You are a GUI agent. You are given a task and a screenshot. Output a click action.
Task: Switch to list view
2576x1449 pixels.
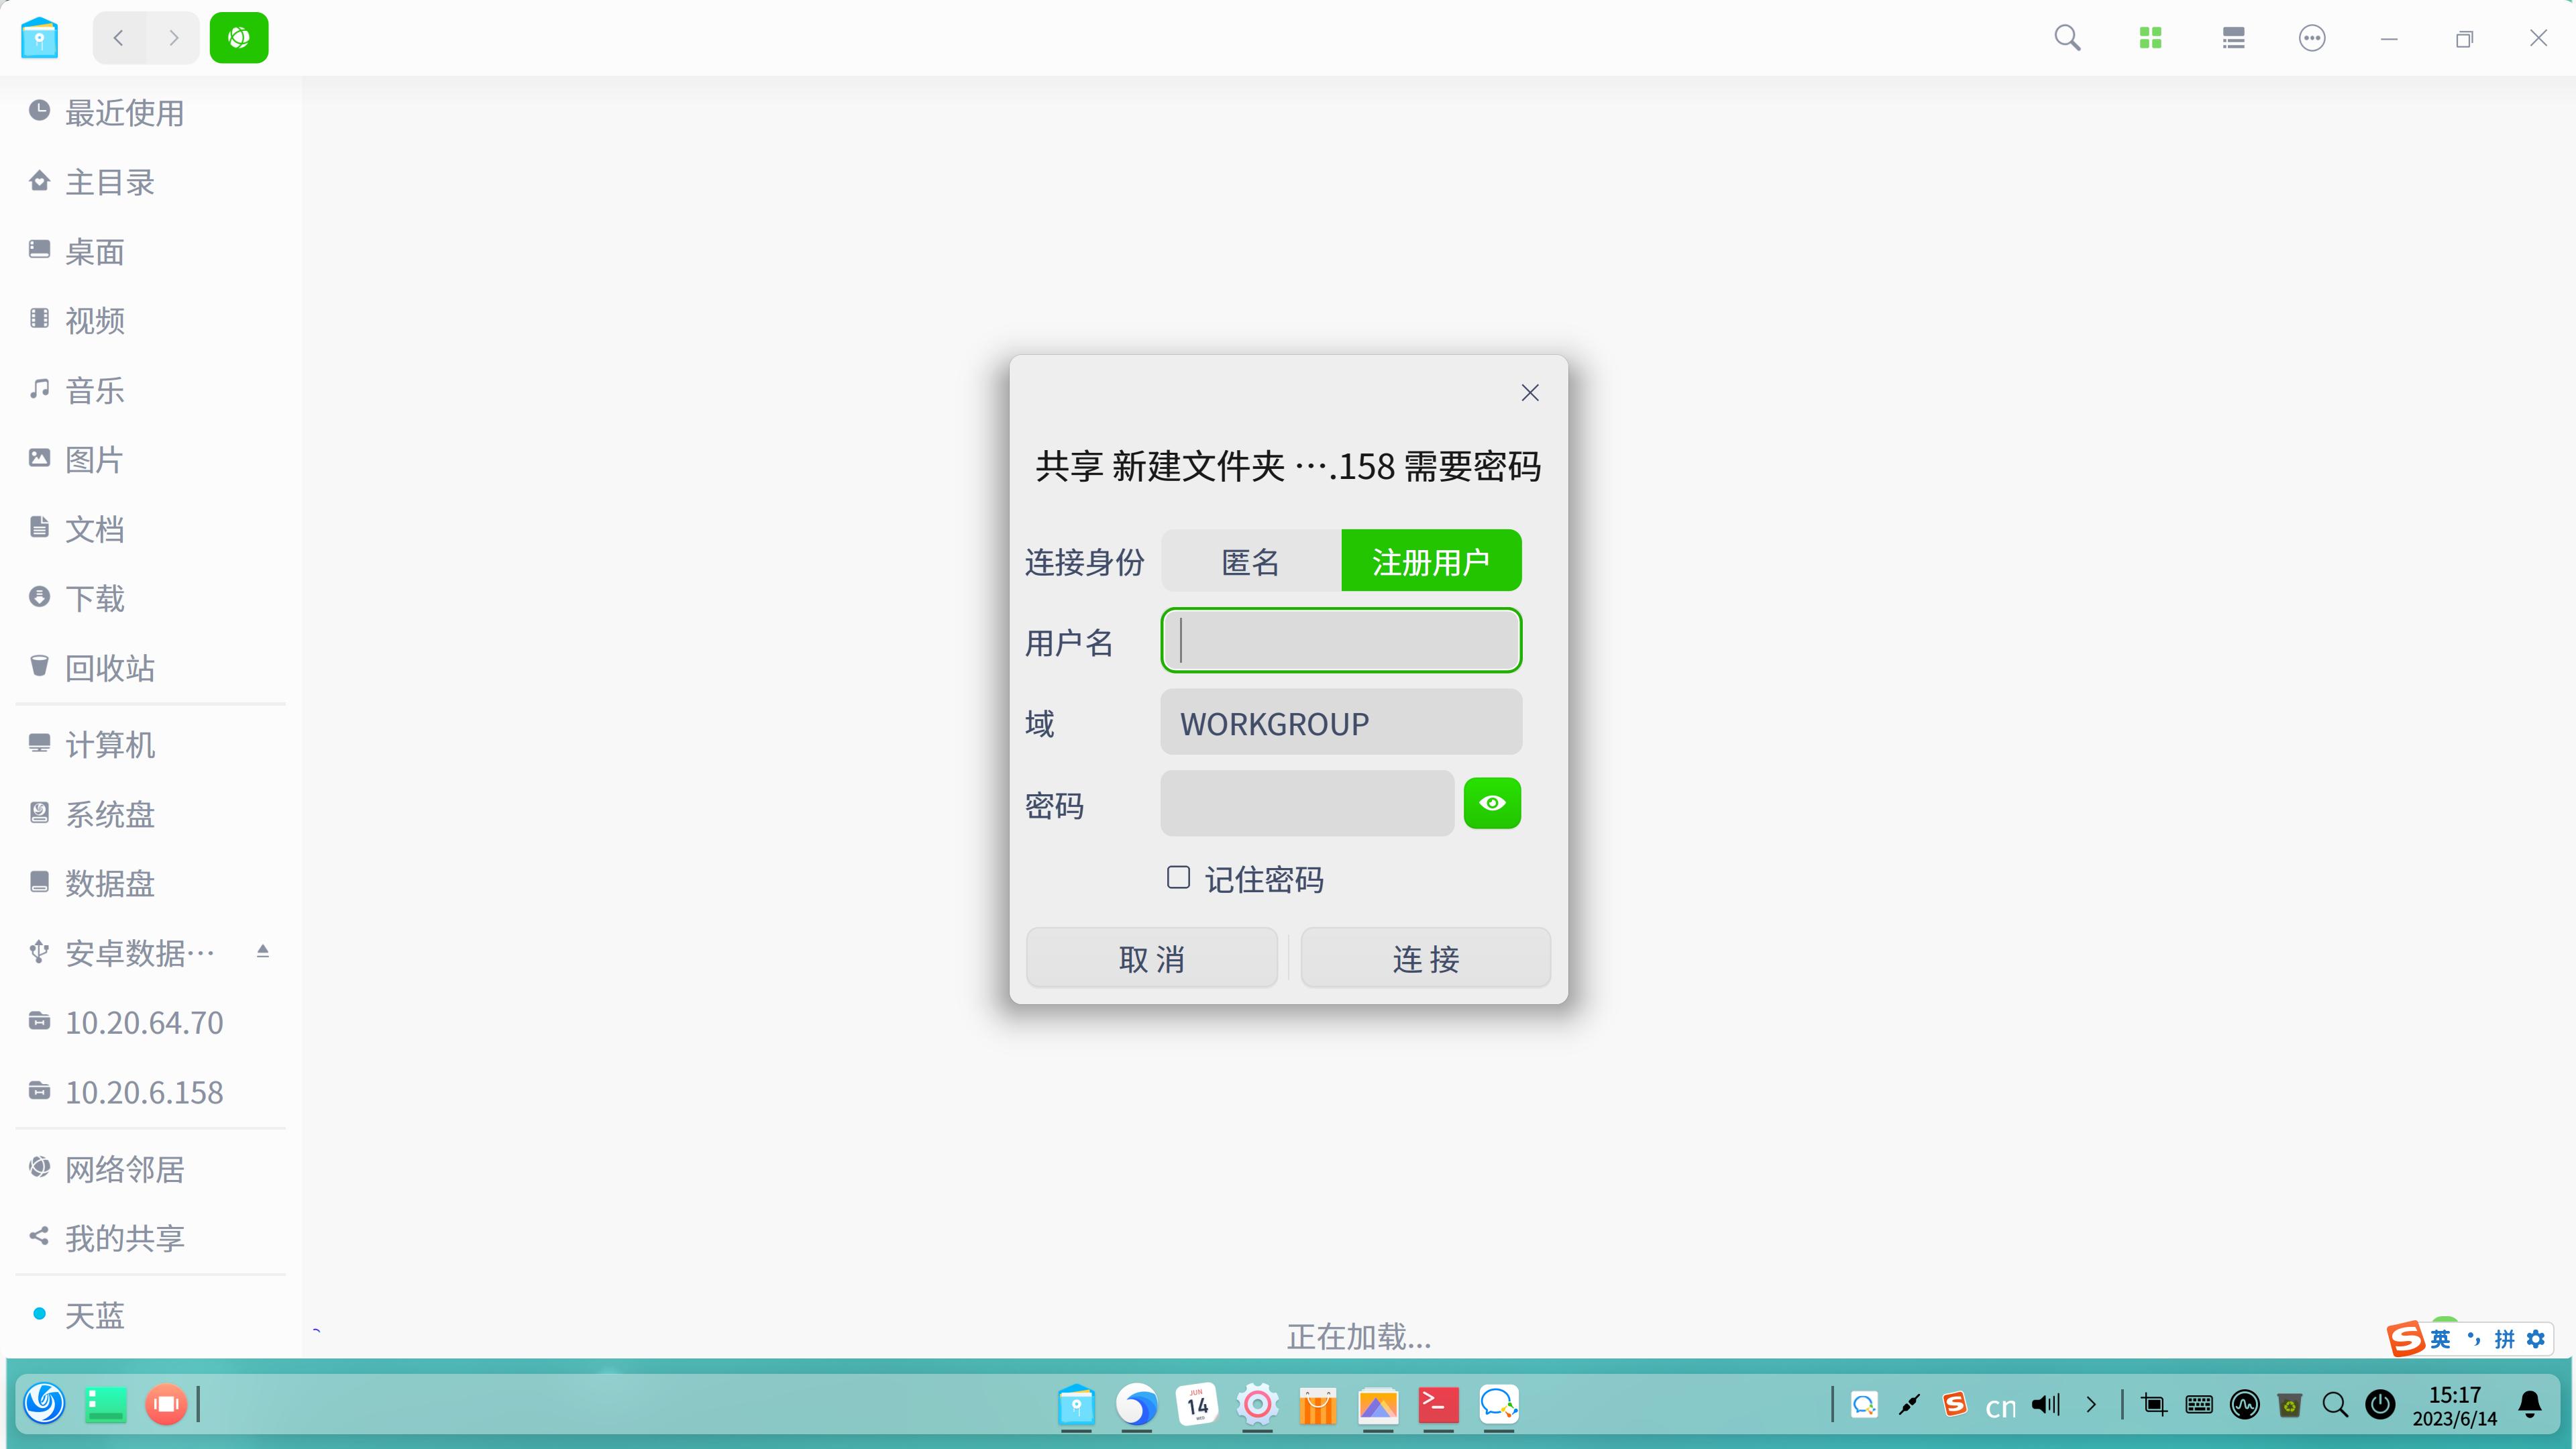[2233, 38]
